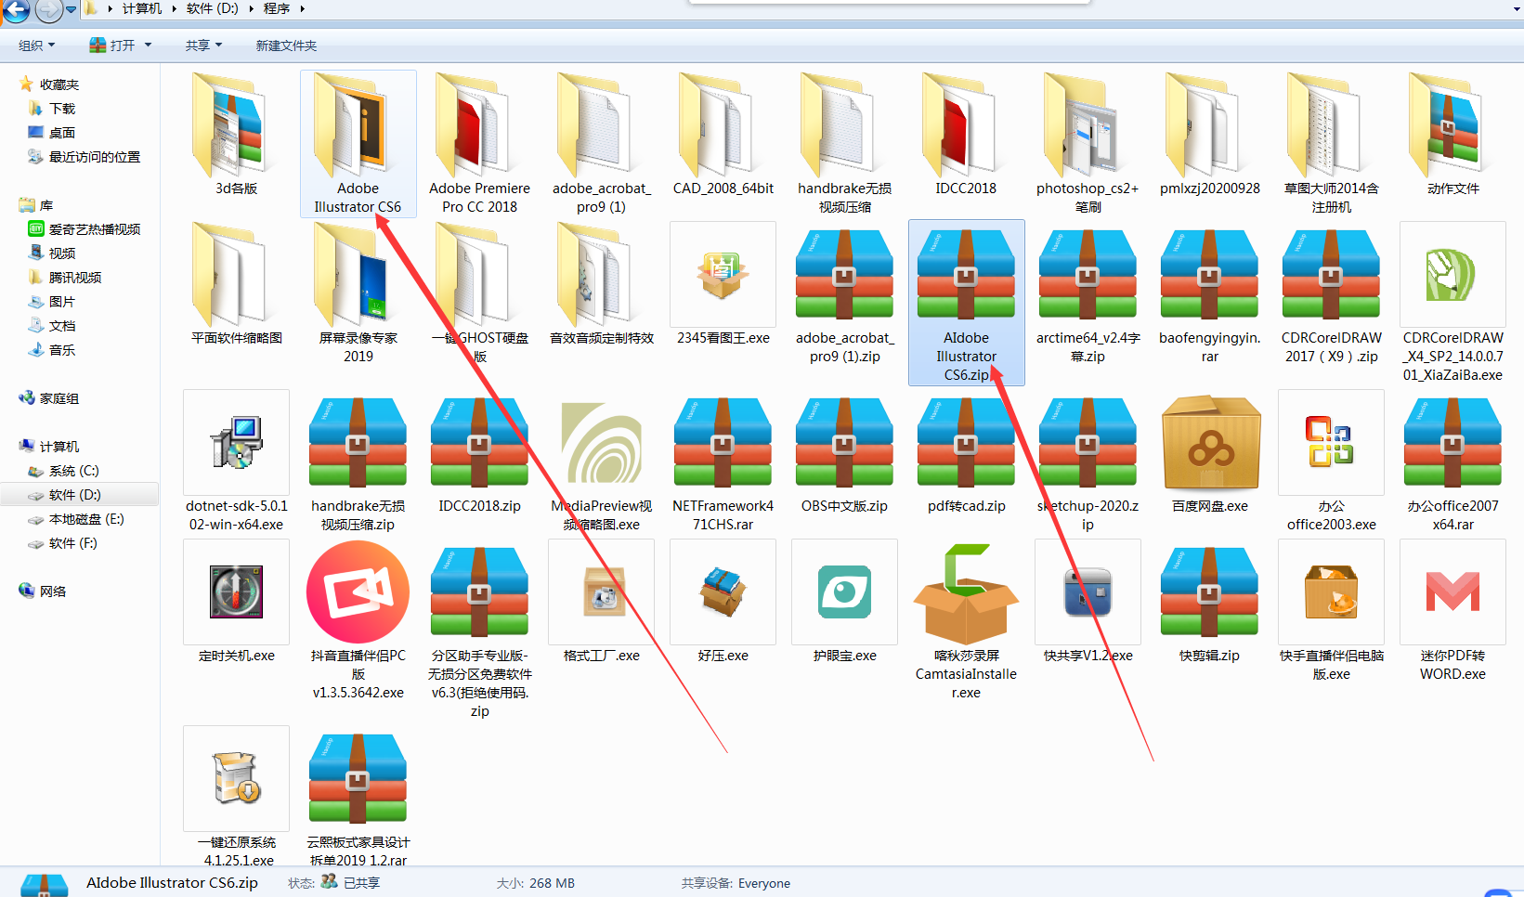
Task: Click 计算机 in the address bar
Action: pos(142,8)
